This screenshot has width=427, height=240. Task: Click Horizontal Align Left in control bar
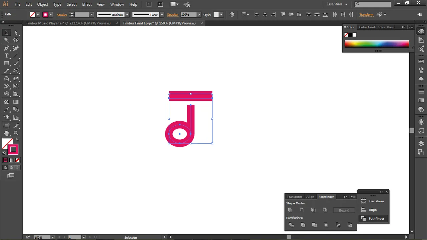(257, 15)
